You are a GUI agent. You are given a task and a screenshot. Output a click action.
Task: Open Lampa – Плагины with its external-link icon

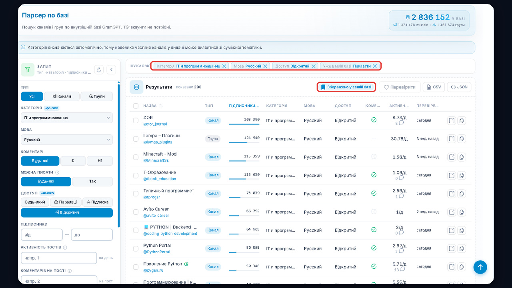click(x=452, y=139)
